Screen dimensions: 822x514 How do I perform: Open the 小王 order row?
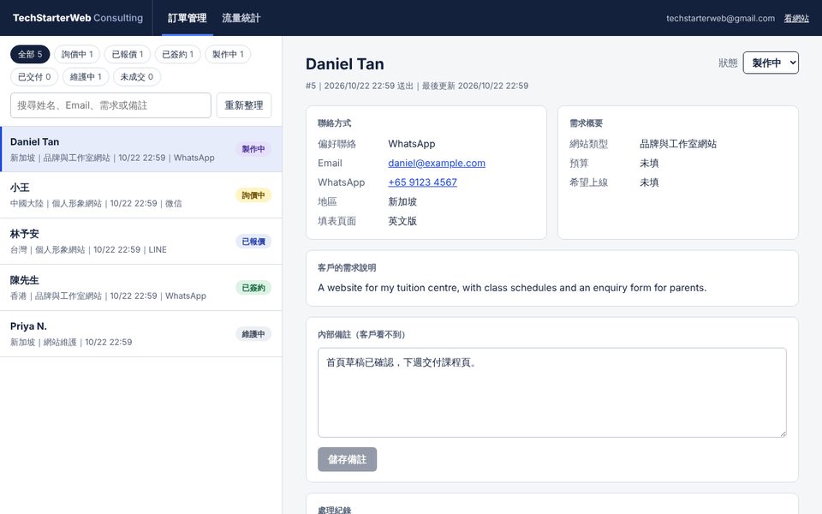pos(141,195)
